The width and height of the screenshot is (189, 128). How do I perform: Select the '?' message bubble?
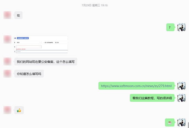point(170,27)
